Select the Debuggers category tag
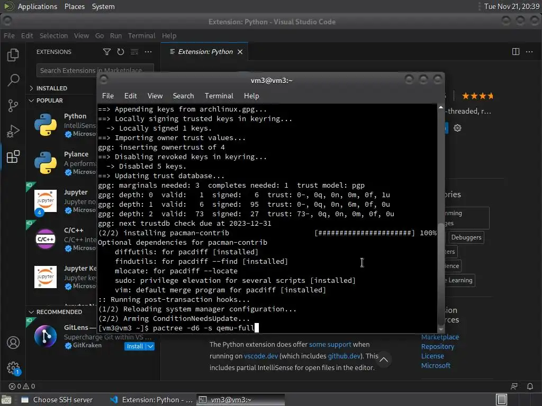Viewport: 542px width, 406px height. click(x=466, y=237)
